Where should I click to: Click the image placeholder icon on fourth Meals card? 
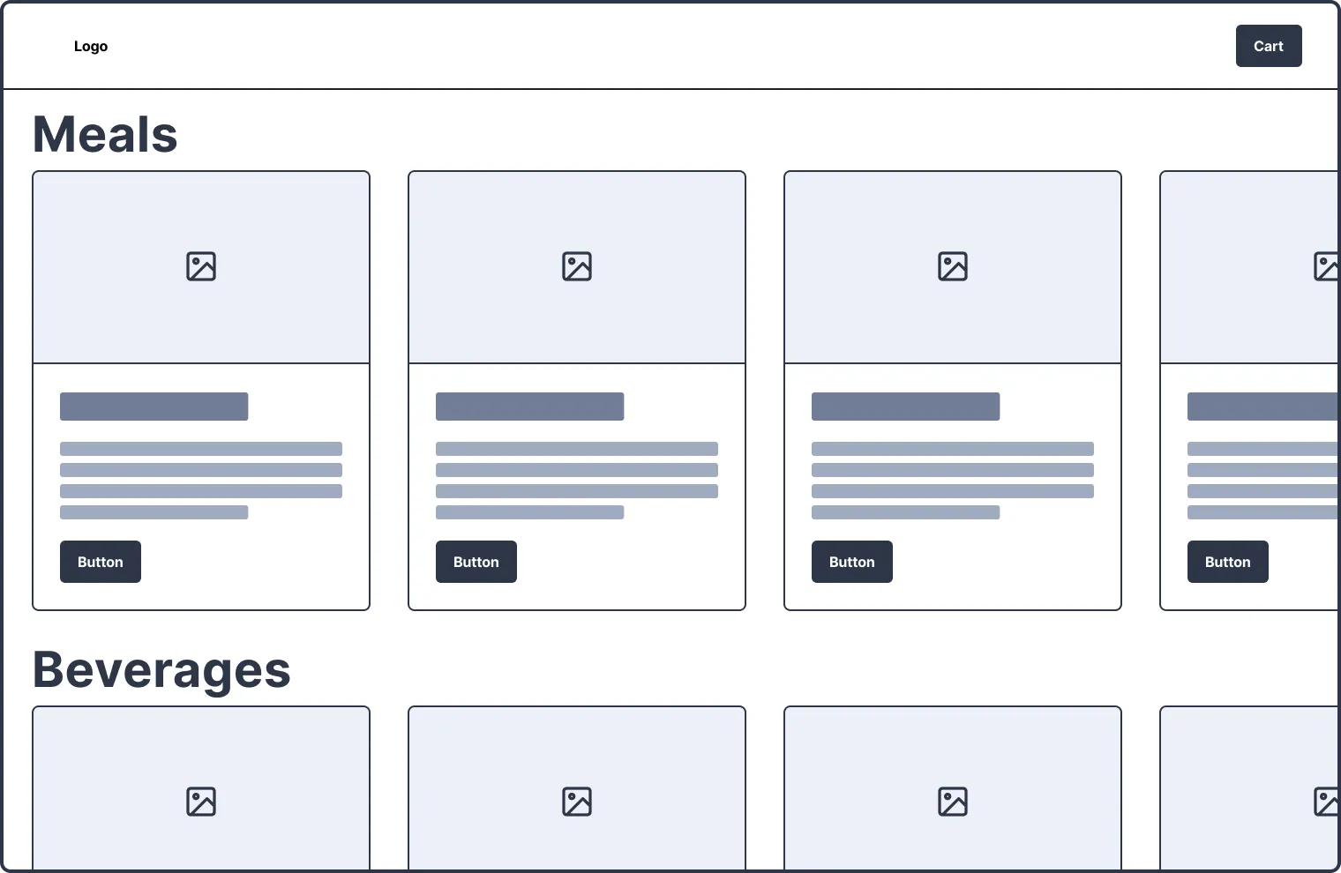(x=1327, y=265)
